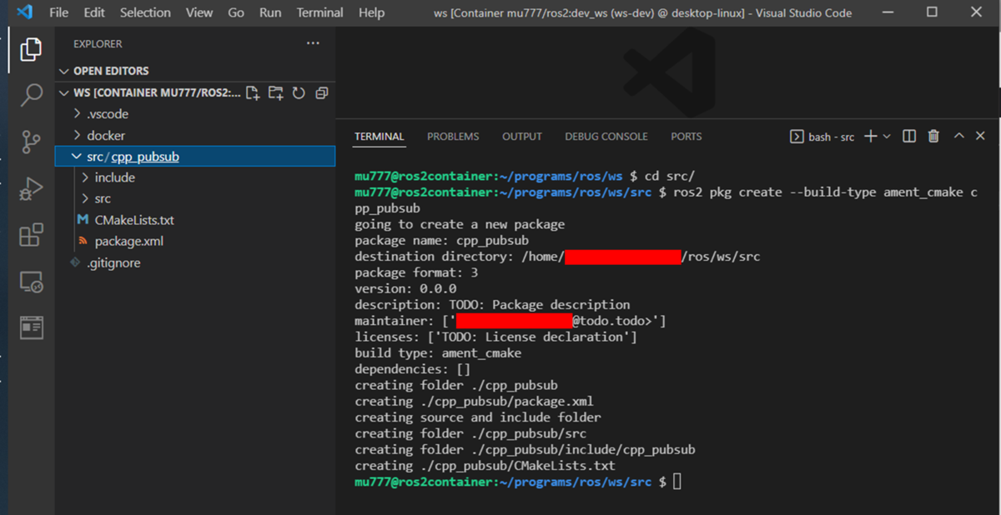Click the New Folder icon in Explorer

coord(275,93)
